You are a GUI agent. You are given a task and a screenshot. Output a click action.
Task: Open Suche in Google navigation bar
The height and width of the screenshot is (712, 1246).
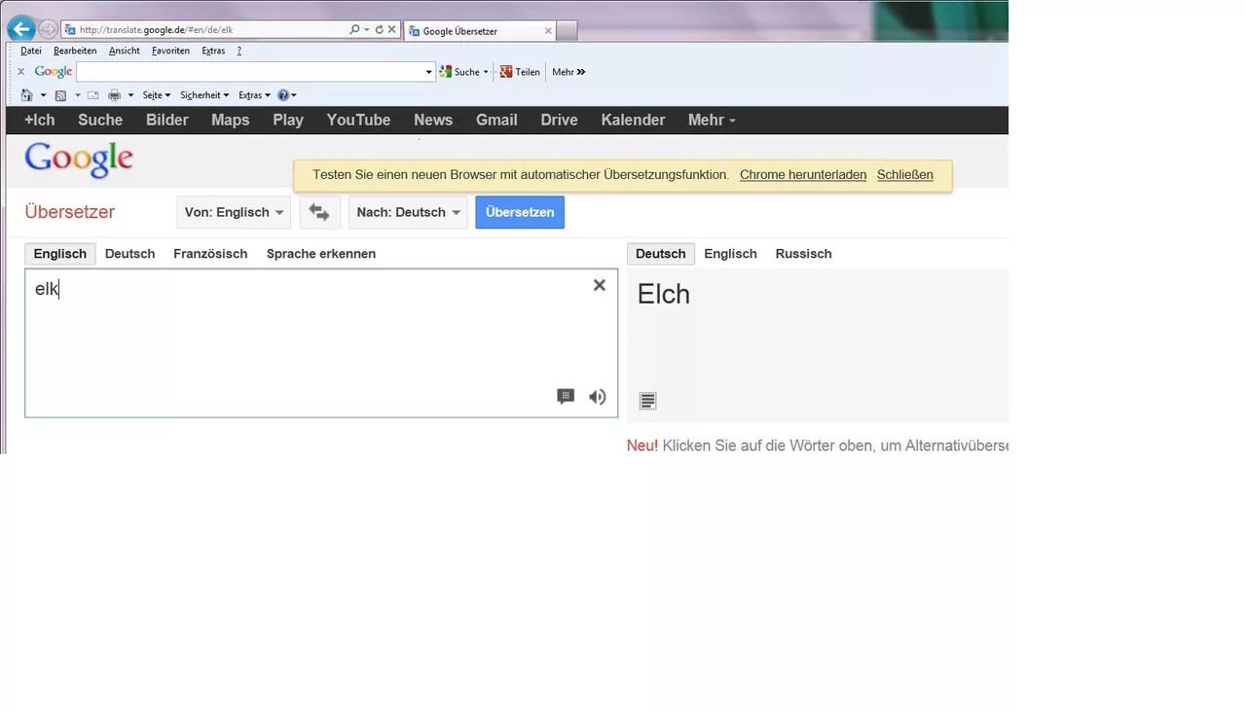tap(100, 120)
